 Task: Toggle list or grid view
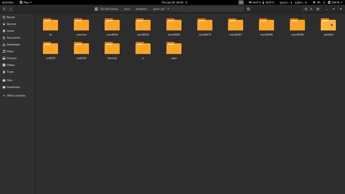point(306,9)
